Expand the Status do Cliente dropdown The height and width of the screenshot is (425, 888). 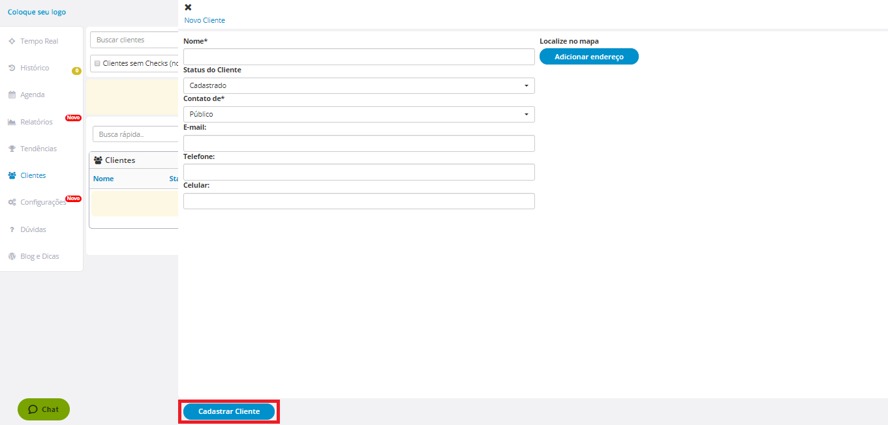[x=359, y=85]
